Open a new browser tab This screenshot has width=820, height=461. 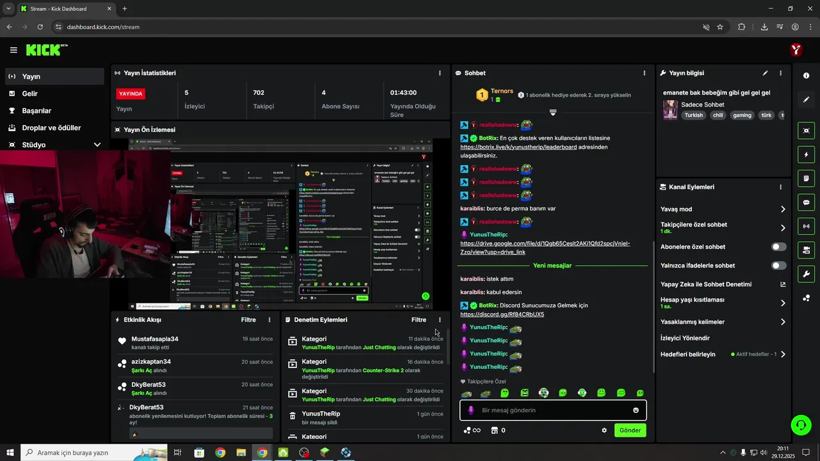point(124,9)
